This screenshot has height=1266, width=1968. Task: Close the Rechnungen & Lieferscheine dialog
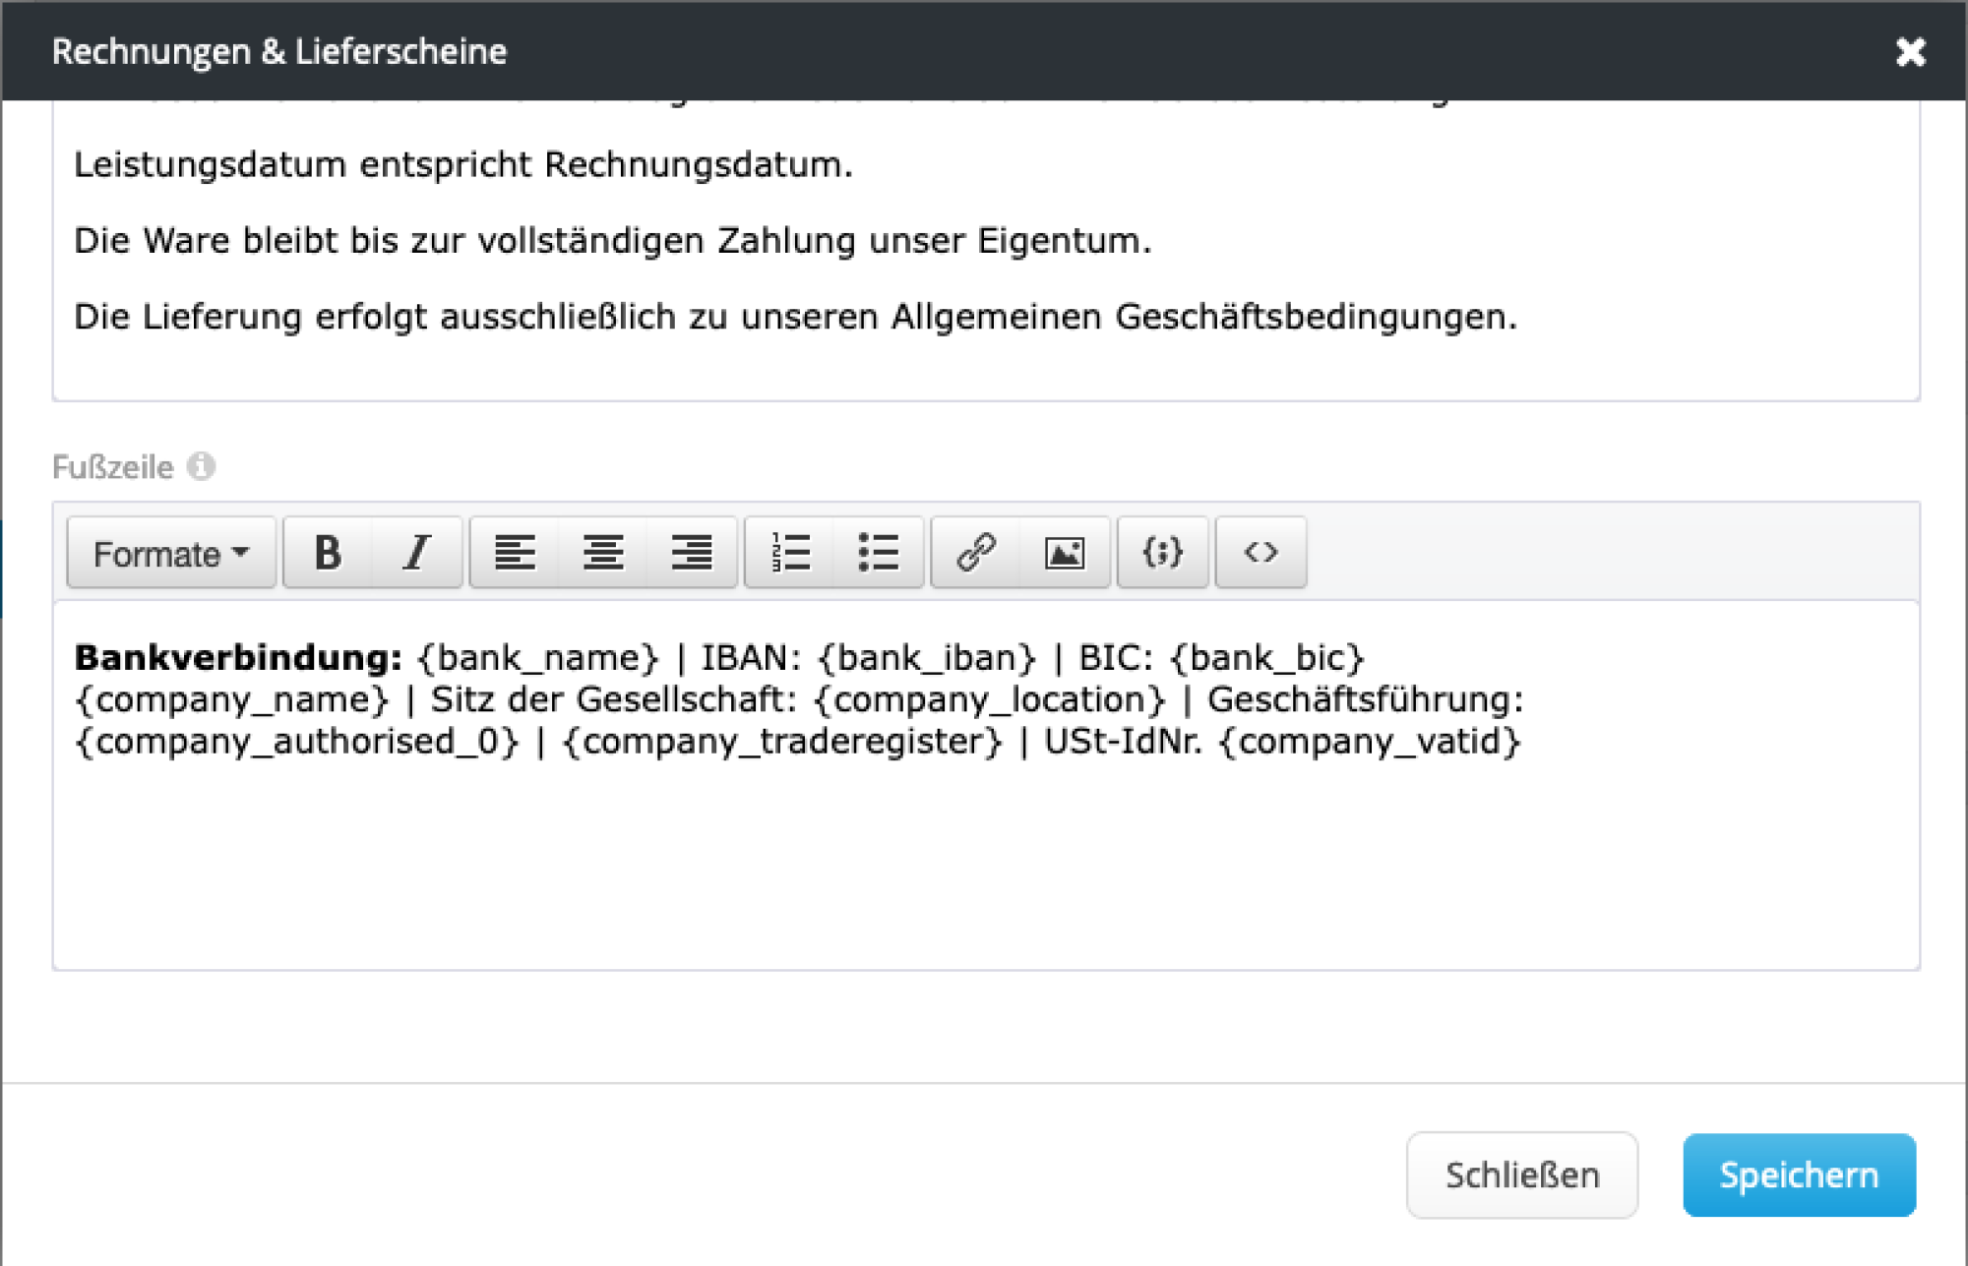[x=1910, y=51]
